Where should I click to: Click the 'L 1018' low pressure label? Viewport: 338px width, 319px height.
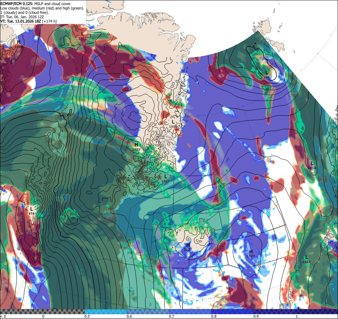[x=306, y=259]
